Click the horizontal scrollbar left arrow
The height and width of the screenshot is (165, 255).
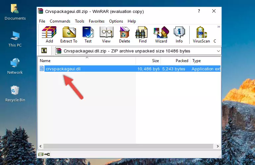[41, 146]
